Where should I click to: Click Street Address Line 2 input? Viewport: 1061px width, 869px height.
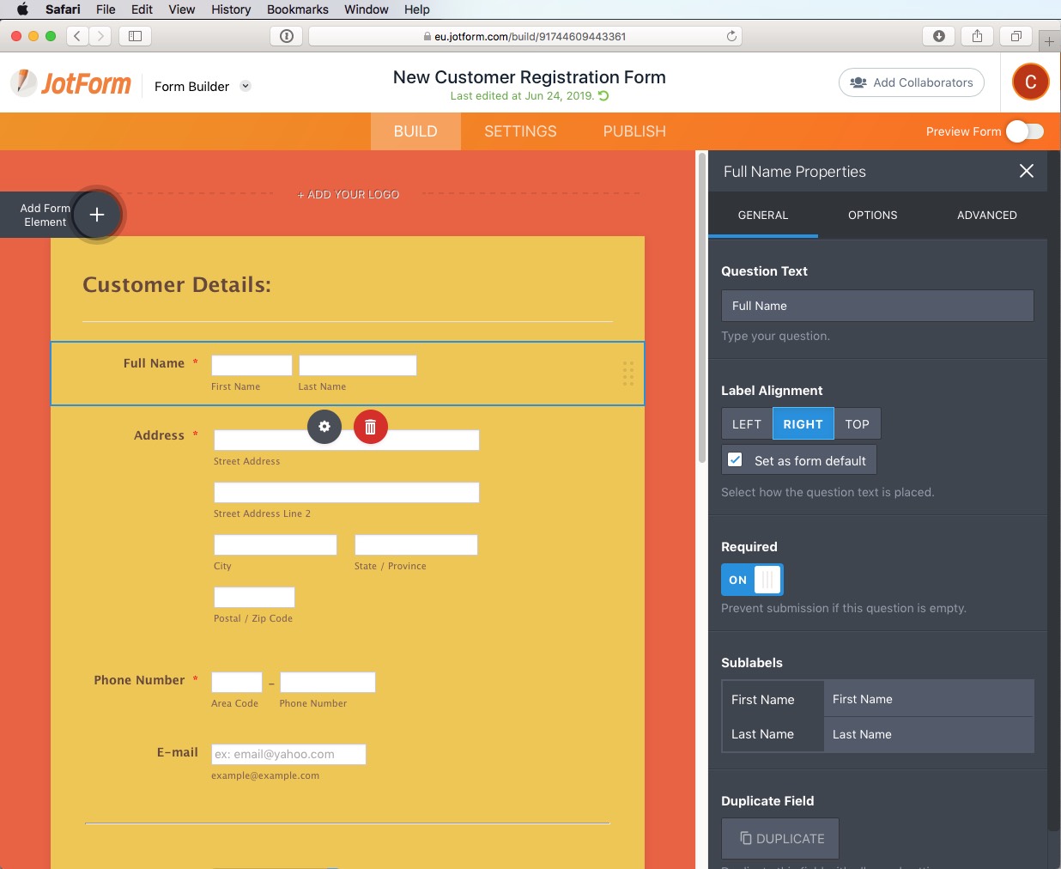click(347, 492)
